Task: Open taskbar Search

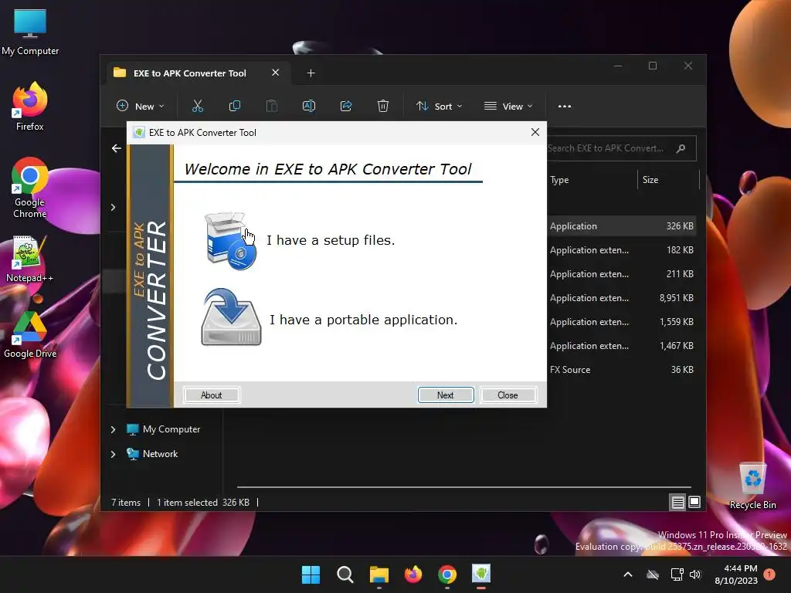Action: pyautogui.click(x=345, y=574)
